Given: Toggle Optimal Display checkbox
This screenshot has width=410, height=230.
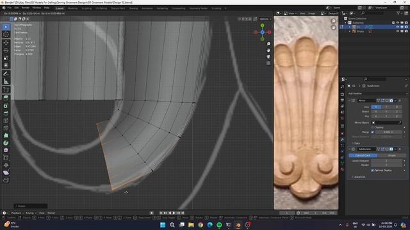Looking at the screenshot, I should pyautogui.click(x=372, y=171).
